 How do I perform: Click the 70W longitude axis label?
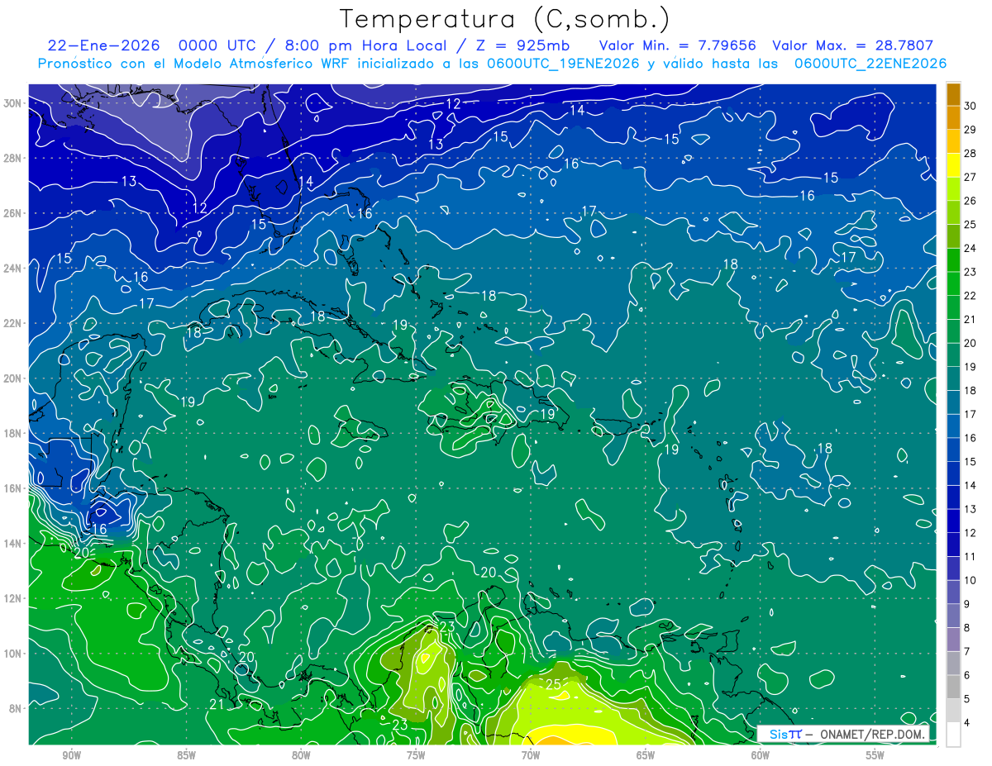pyautogui.click(x=531, y=755)
